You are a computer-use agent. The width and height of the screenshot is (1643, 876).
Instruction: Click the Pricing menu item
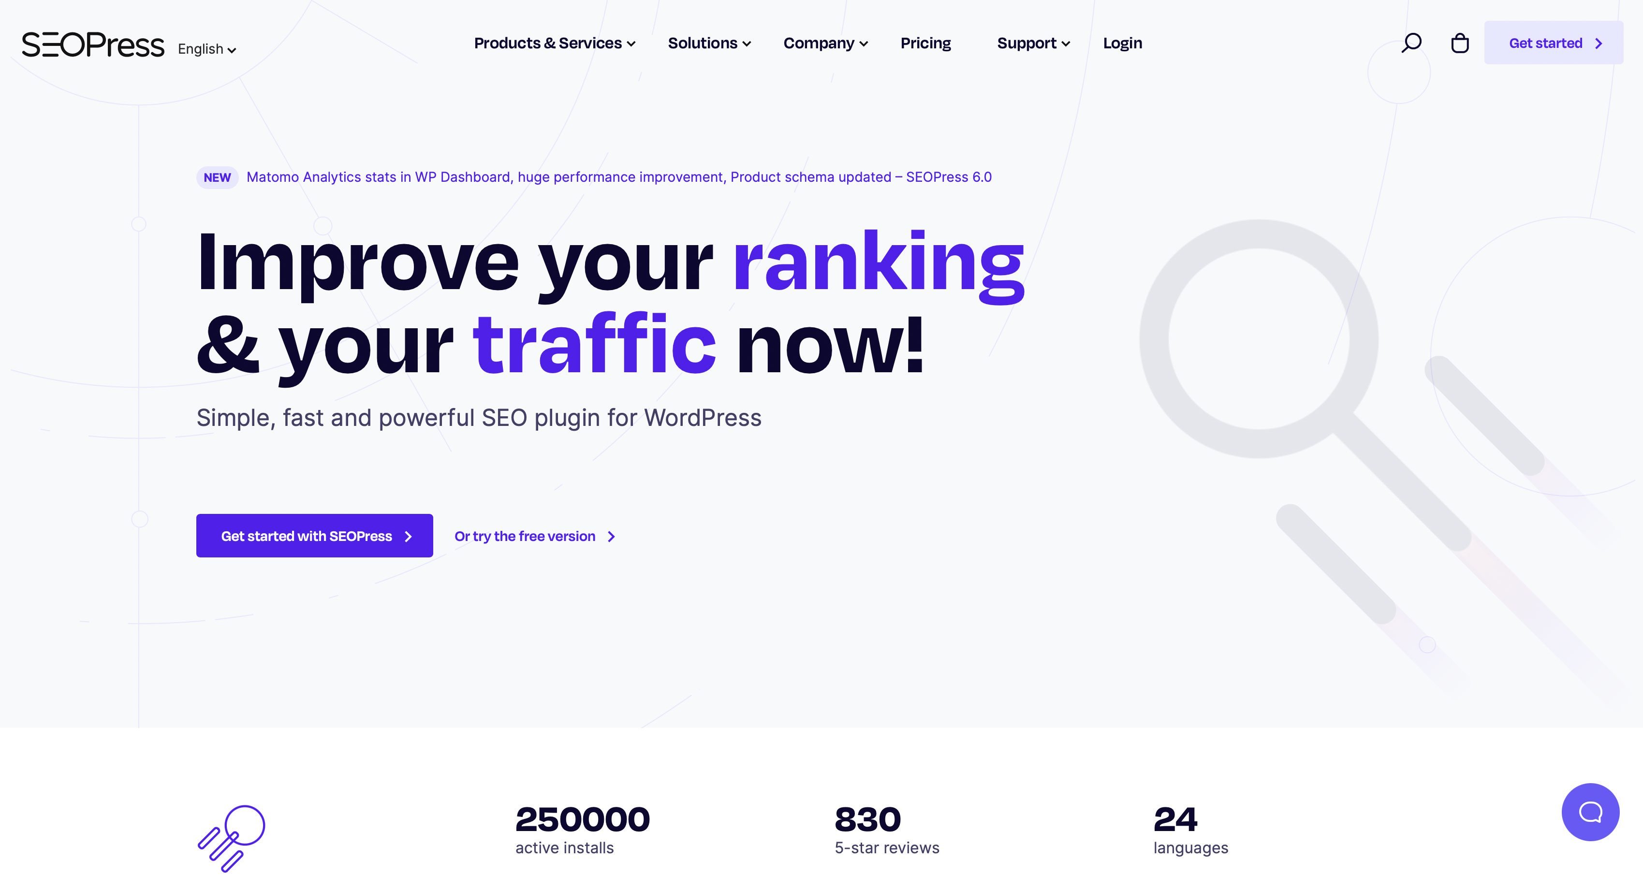[x=924, y=43]
